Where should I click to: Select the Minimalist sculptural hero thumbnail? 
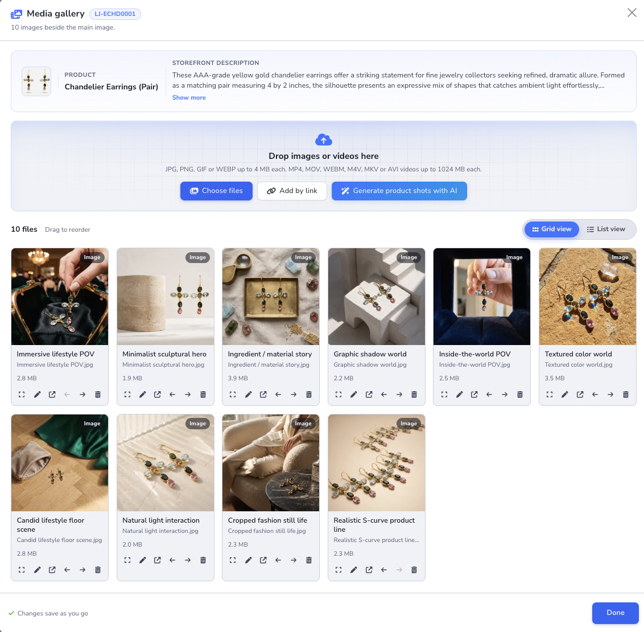point(166,297)
